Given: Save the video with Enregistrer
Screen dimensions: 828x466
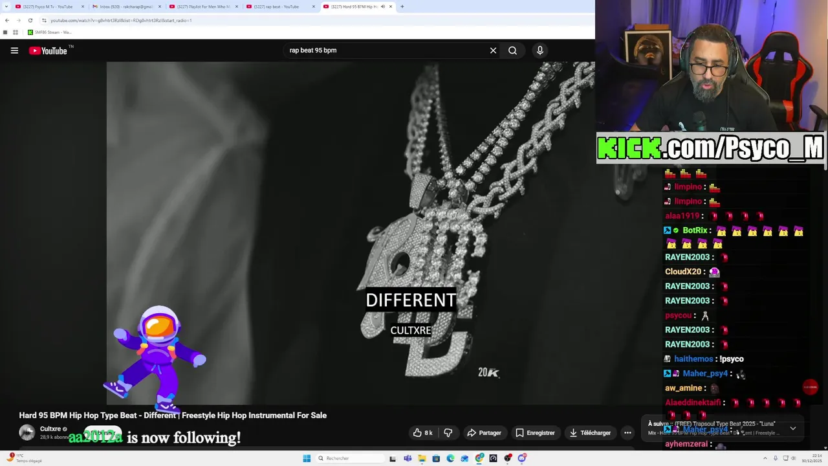Looking at the screenshot, I should click(x=535, y=432).
